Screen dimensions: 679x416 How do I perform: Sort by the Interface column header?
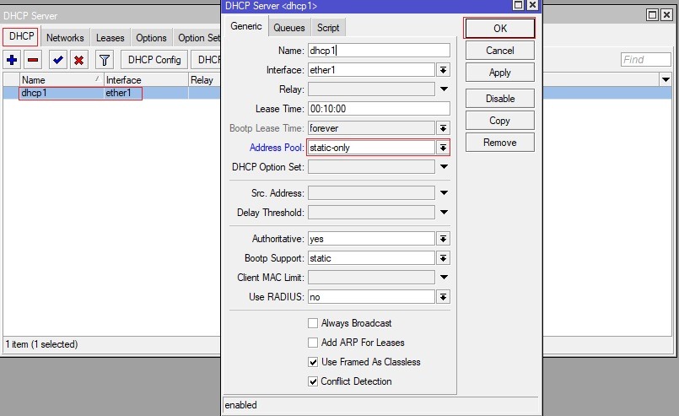coord(147,79)
